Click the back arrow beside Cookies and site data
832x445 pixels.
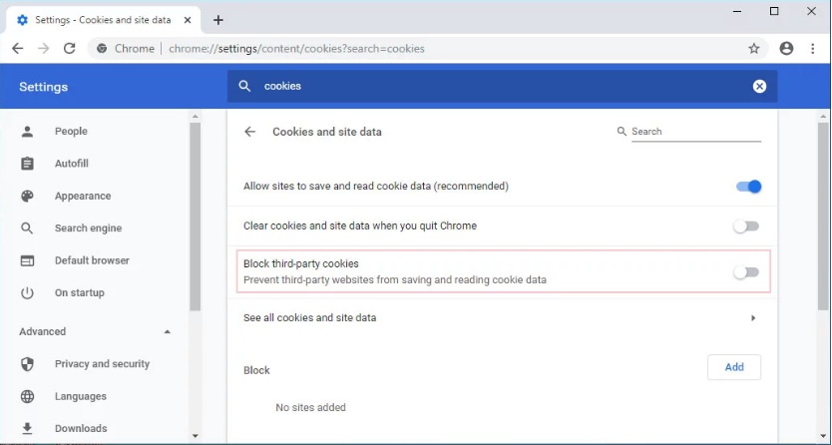click(249, 132)
